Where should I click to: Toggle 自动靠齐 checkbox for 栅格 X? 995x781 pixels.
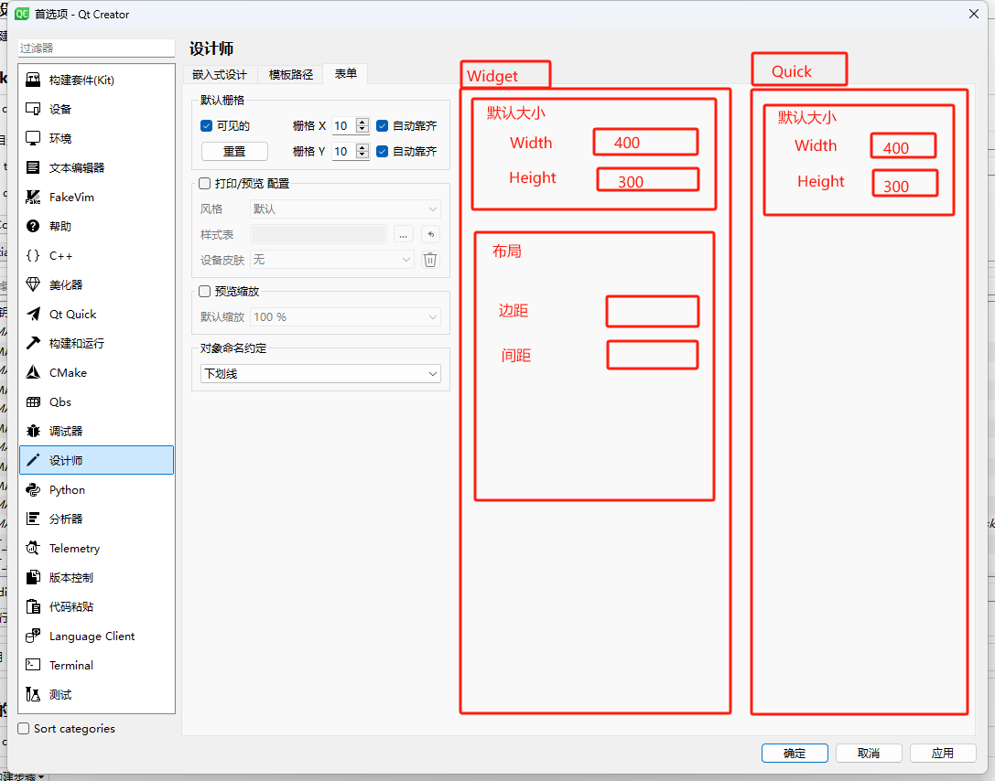tap(382, 125)
